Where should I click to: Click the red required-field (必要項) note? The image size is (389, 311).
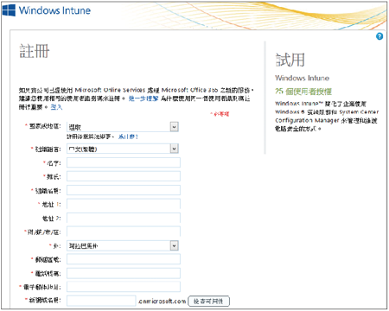(x=220, y=114)
